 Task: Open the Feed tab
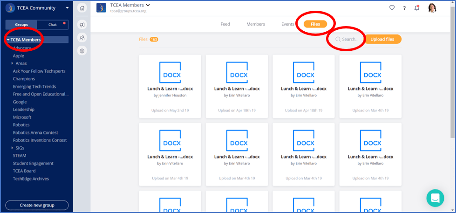225,24
